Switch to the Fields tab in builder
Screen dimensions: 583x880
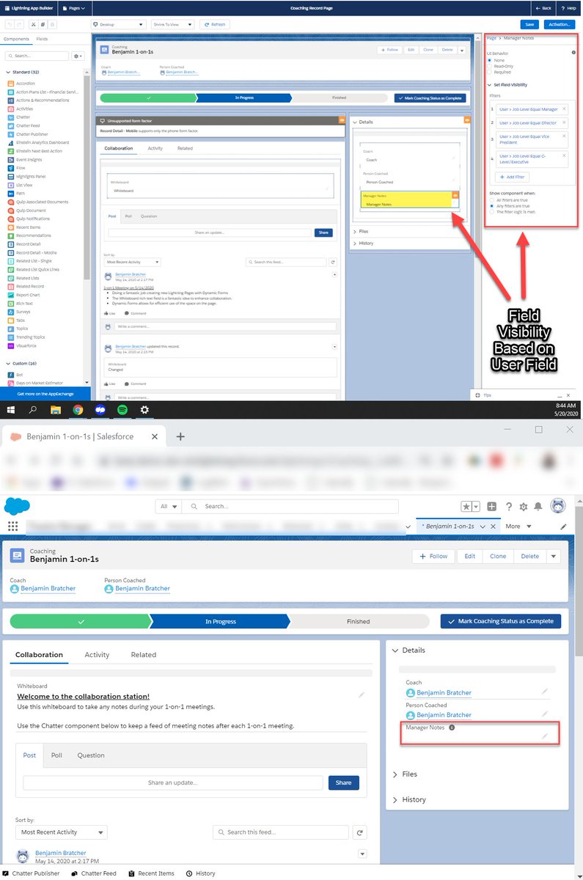pyautogui.click(x=43, y=39)
